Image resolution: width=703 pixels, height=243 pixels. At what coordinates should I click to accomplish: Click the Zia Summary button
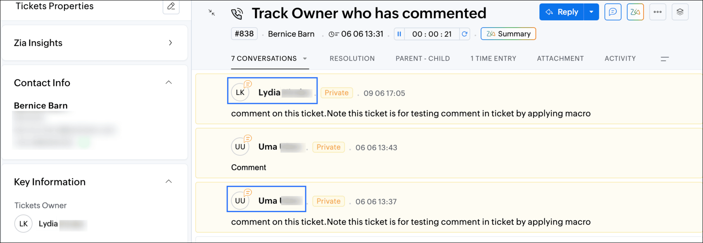(x=508, y=34)
